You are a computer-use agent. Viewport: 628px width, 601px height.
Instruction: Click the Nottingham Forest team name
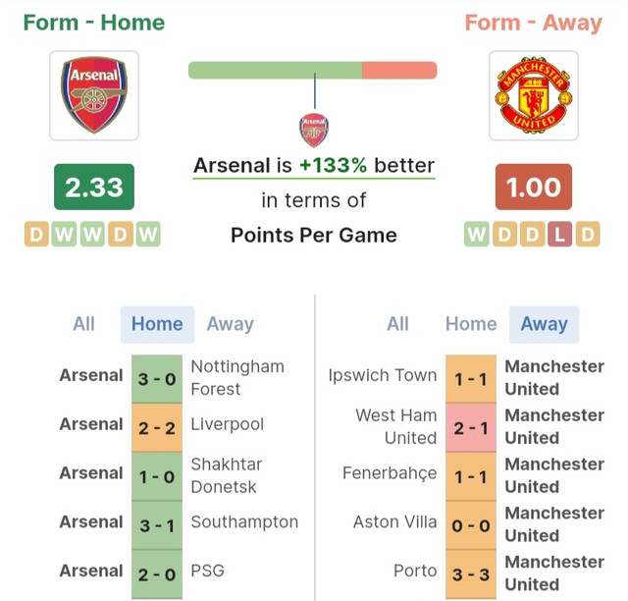(x=237, y=378)
